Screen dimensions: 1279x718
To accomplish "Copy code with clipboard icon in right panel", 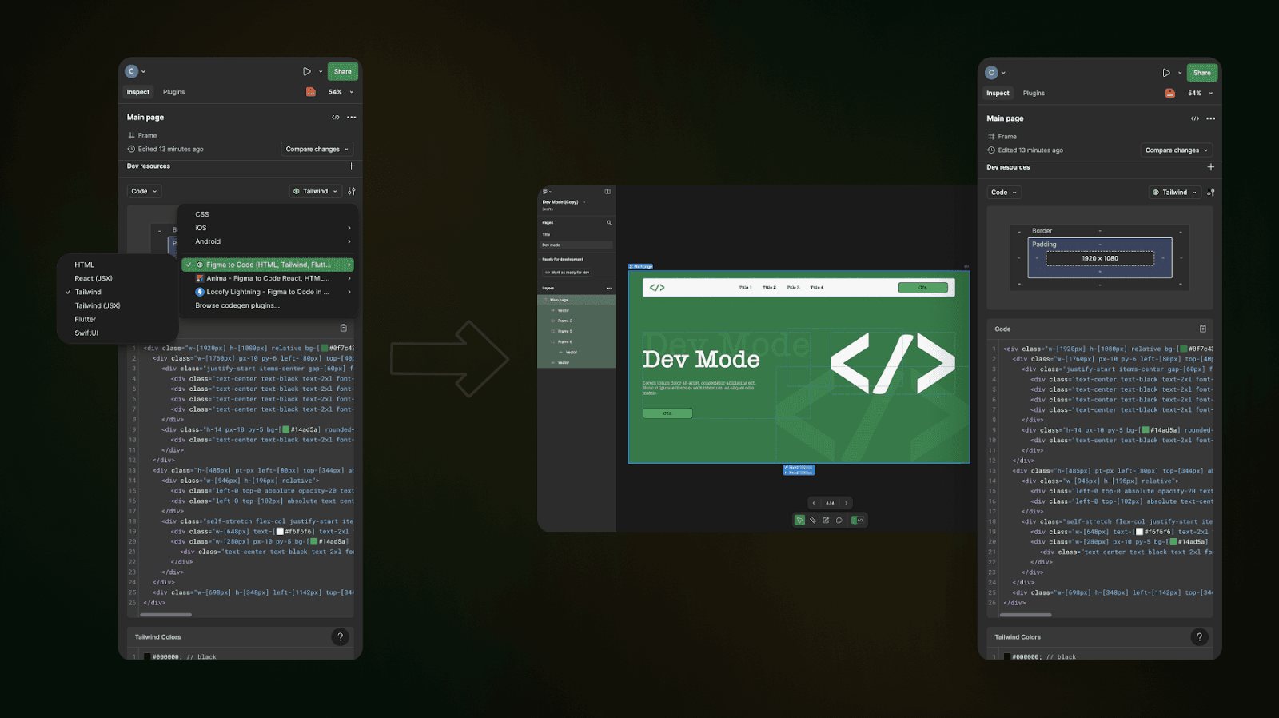I will (1203, 329).
